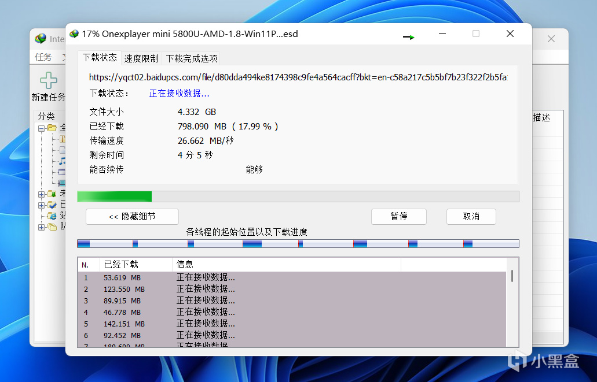
Task: Click the N. column header in thread list
Action: [x=89, y=265]
